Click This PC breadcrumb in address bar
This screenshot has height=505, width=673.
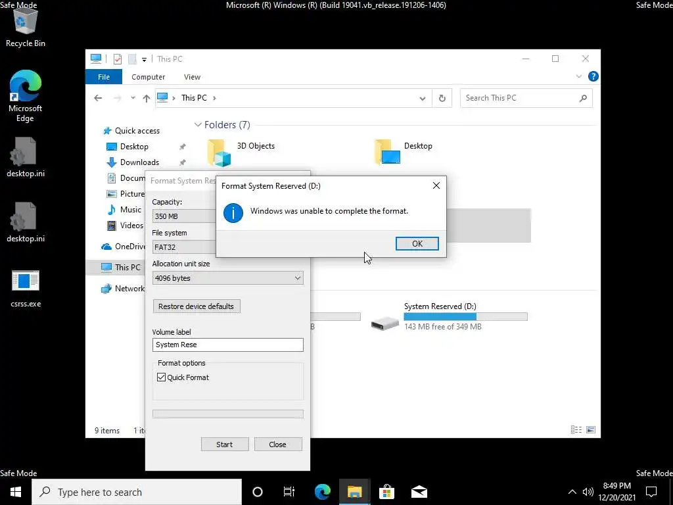194,98
